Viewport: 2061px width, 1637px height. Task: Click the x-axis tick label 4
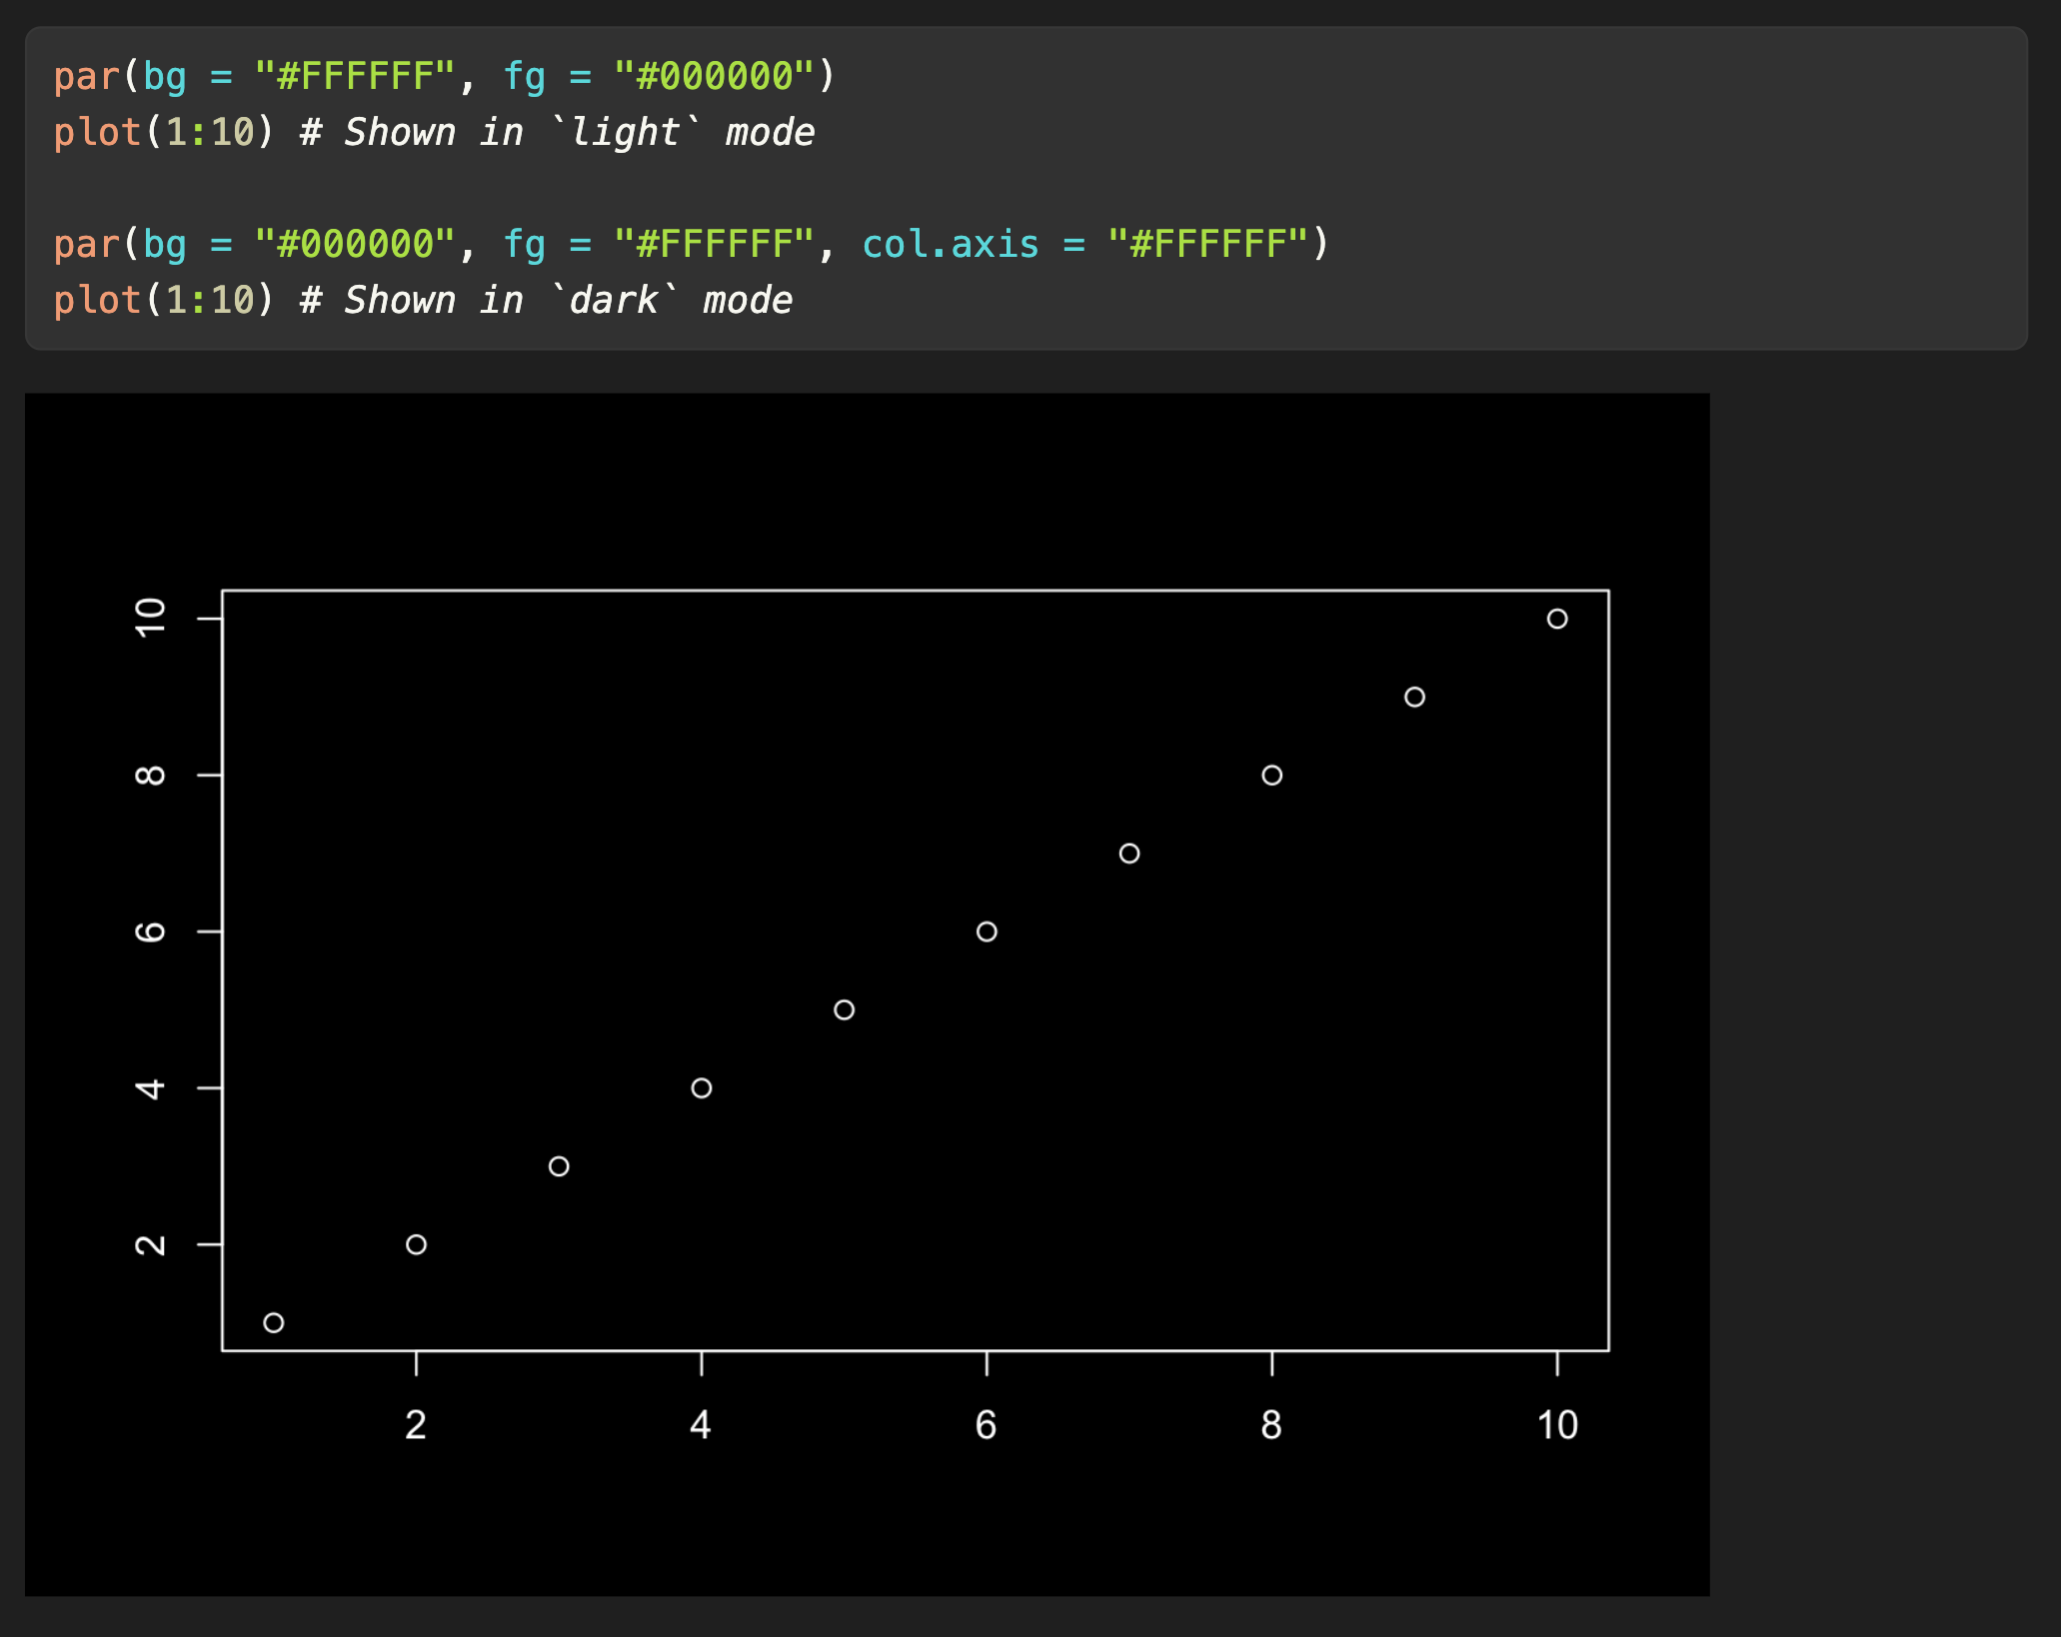tap(701, 1425)
